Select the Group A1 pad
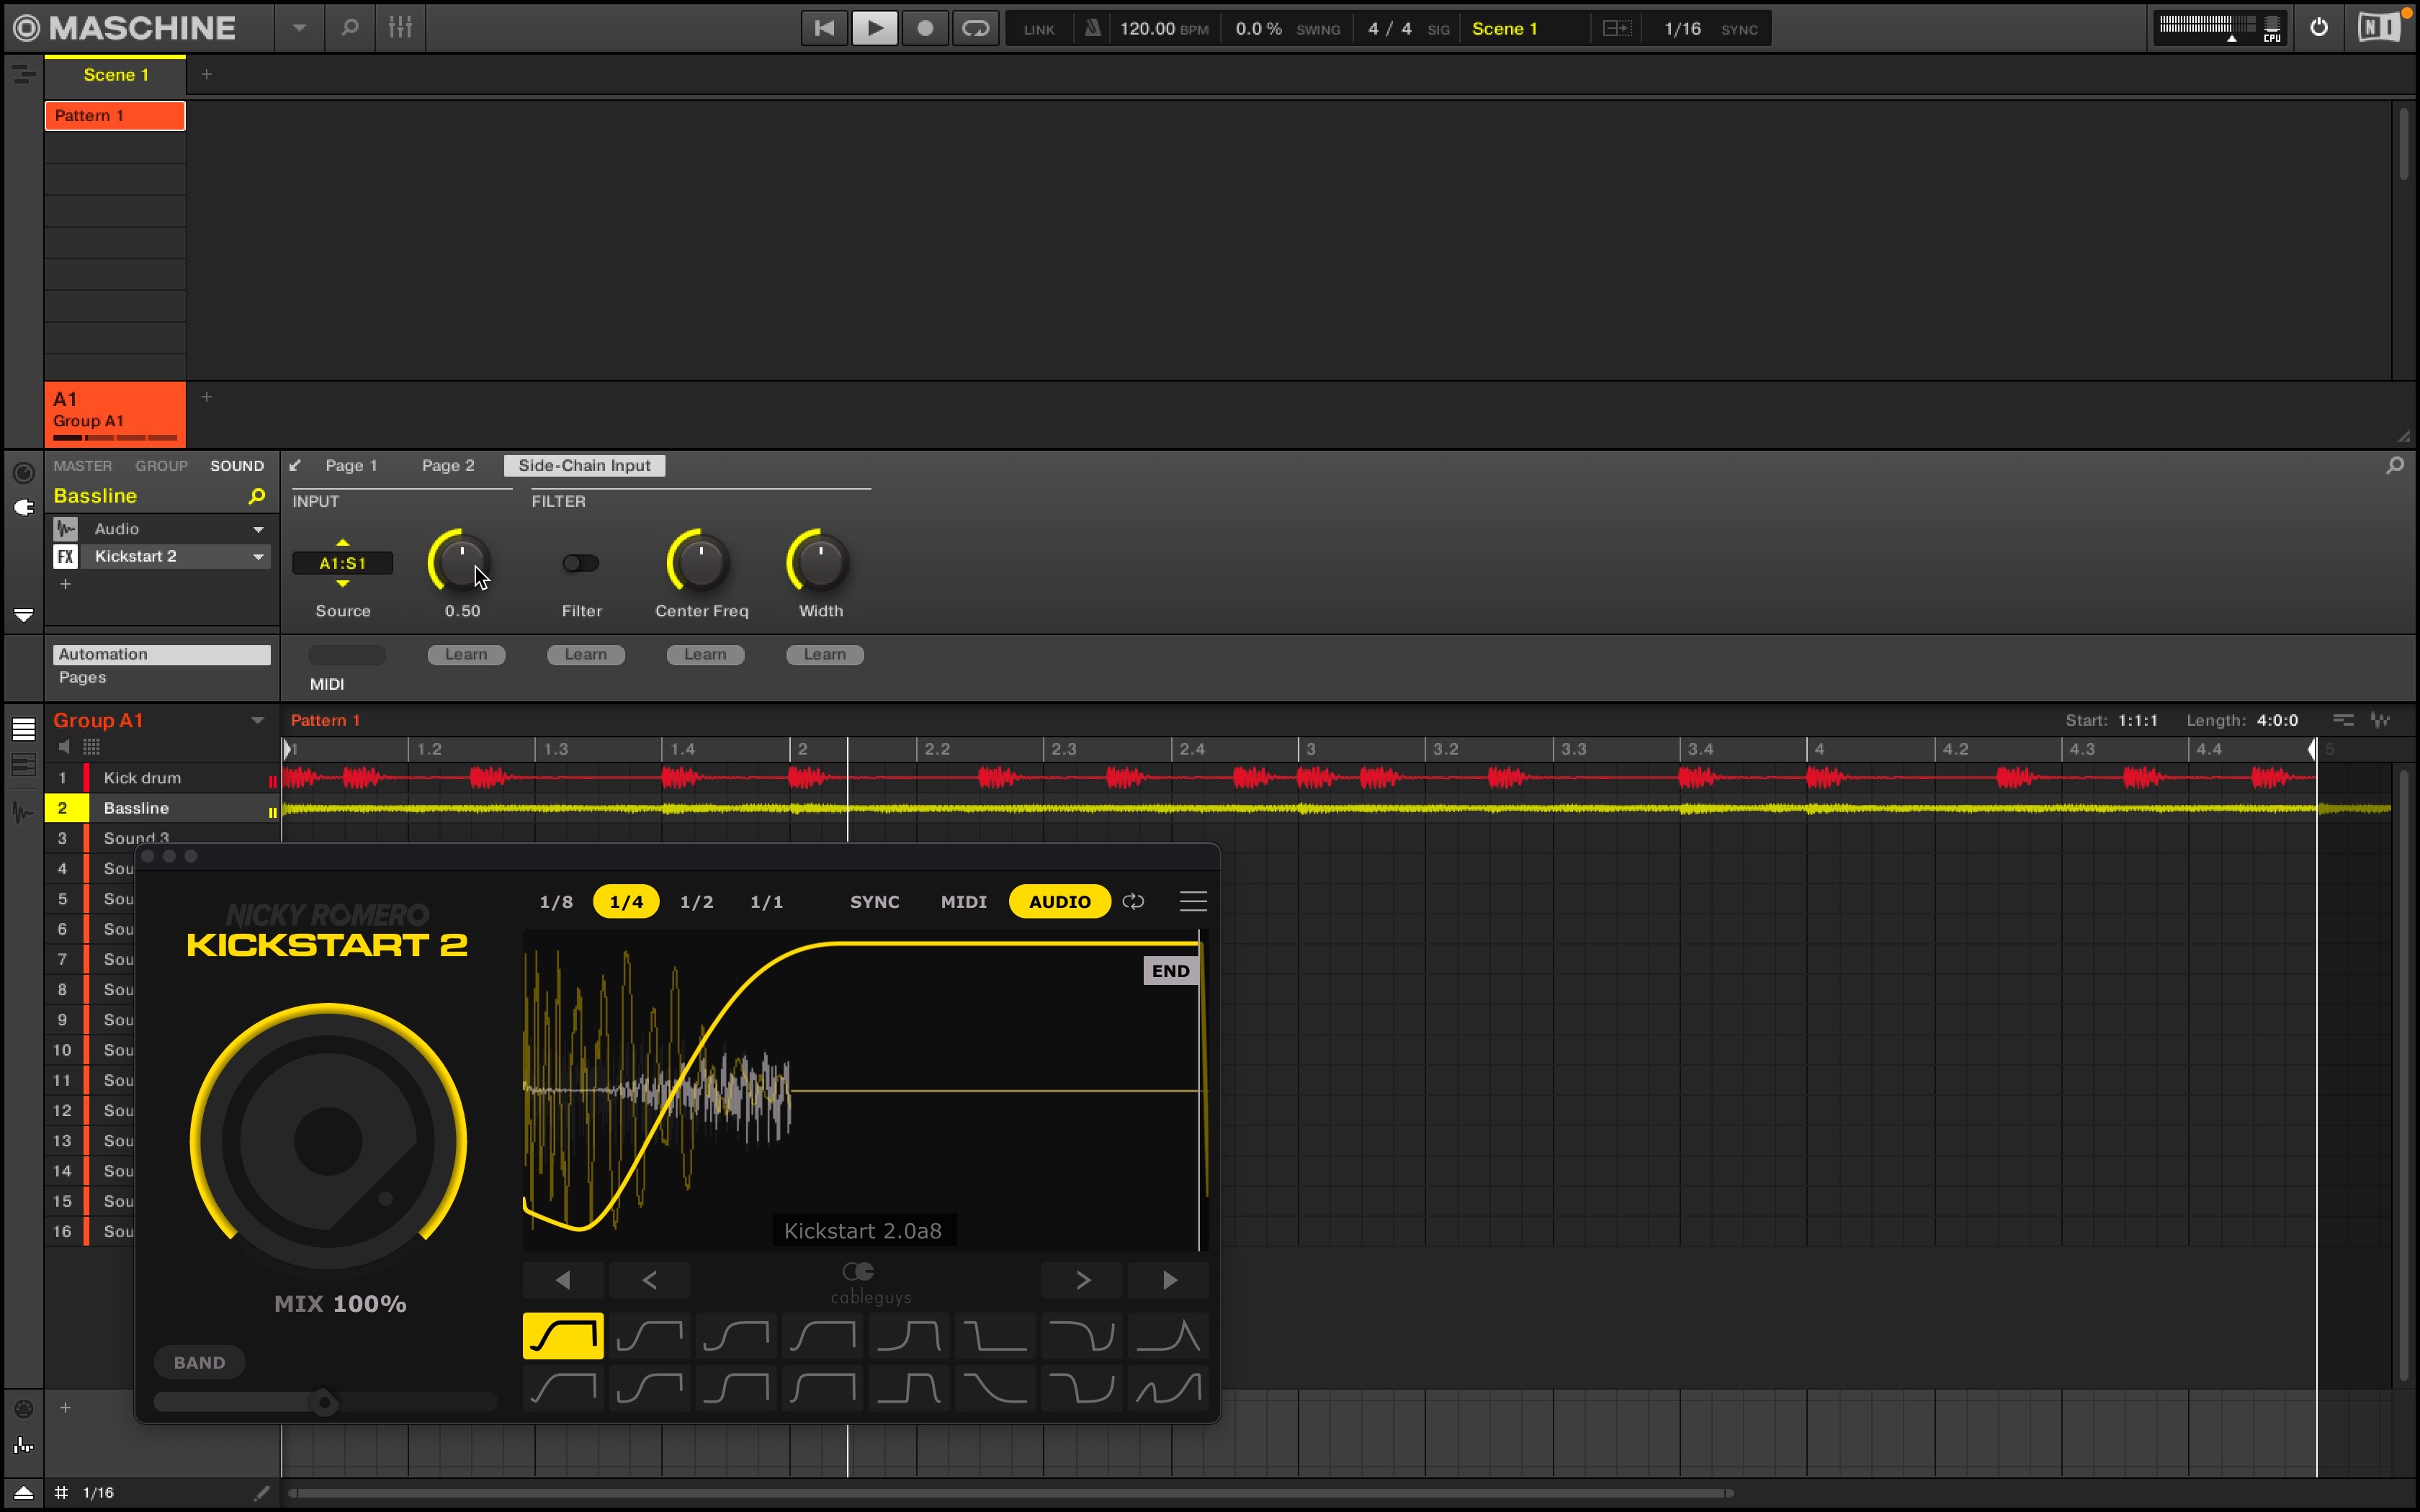Screen dimensions: 2420x1512 (x=115, y=413)
